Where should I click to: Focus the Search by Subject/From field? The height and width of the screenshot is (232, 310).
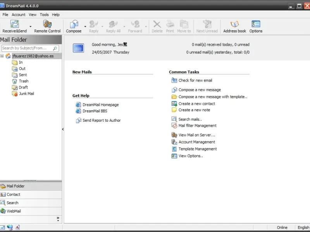tap(26, 48)
